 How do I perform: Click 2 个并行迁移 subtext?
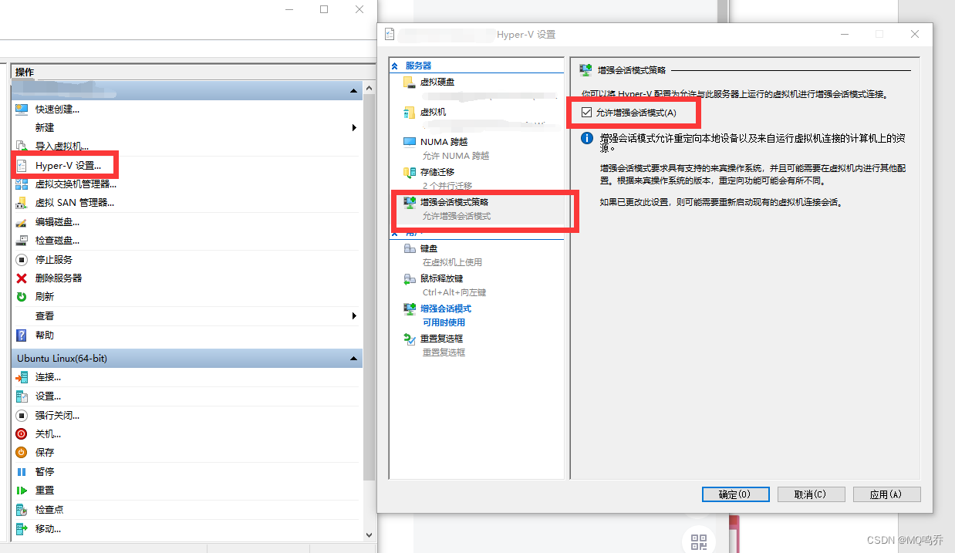[x=447, y=186]
